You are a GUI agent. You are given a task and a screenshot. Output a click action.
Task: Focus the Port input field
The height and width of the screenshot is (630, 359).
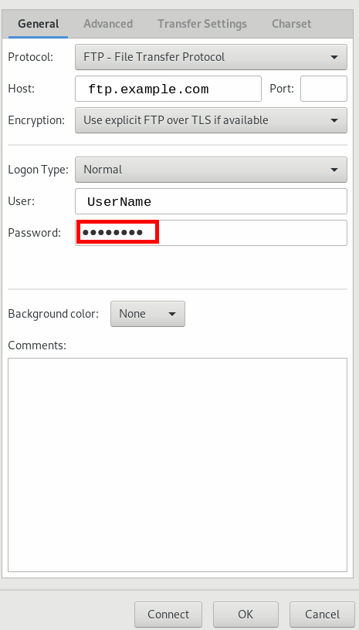(x=323, y=89)
